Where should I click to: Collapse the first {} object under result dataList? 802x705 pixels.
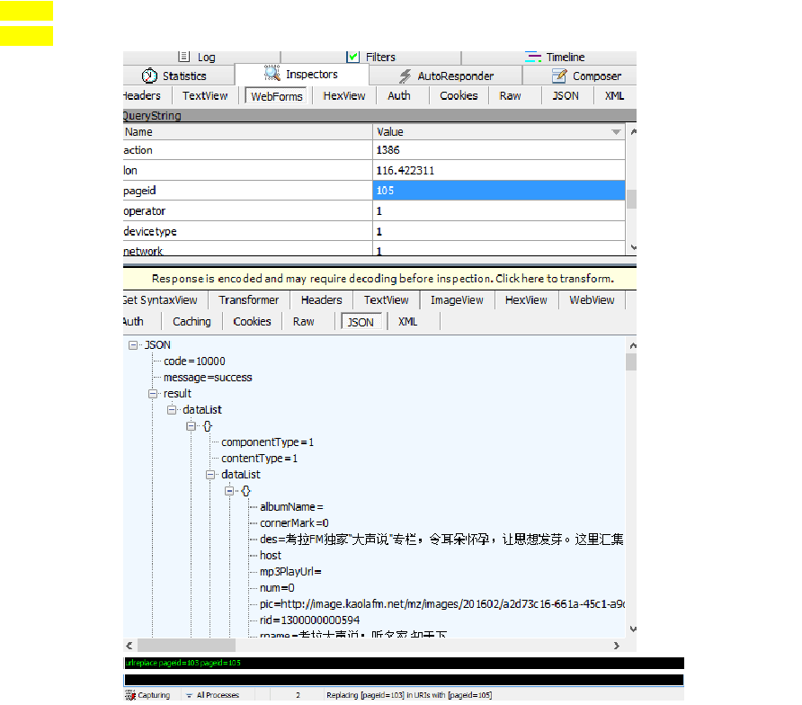click(191, 426)
